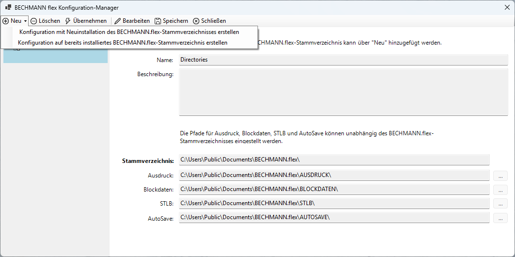515x257 pixels.
Task: Click the Speichern floppy disk icon
Action: point(158,21)
